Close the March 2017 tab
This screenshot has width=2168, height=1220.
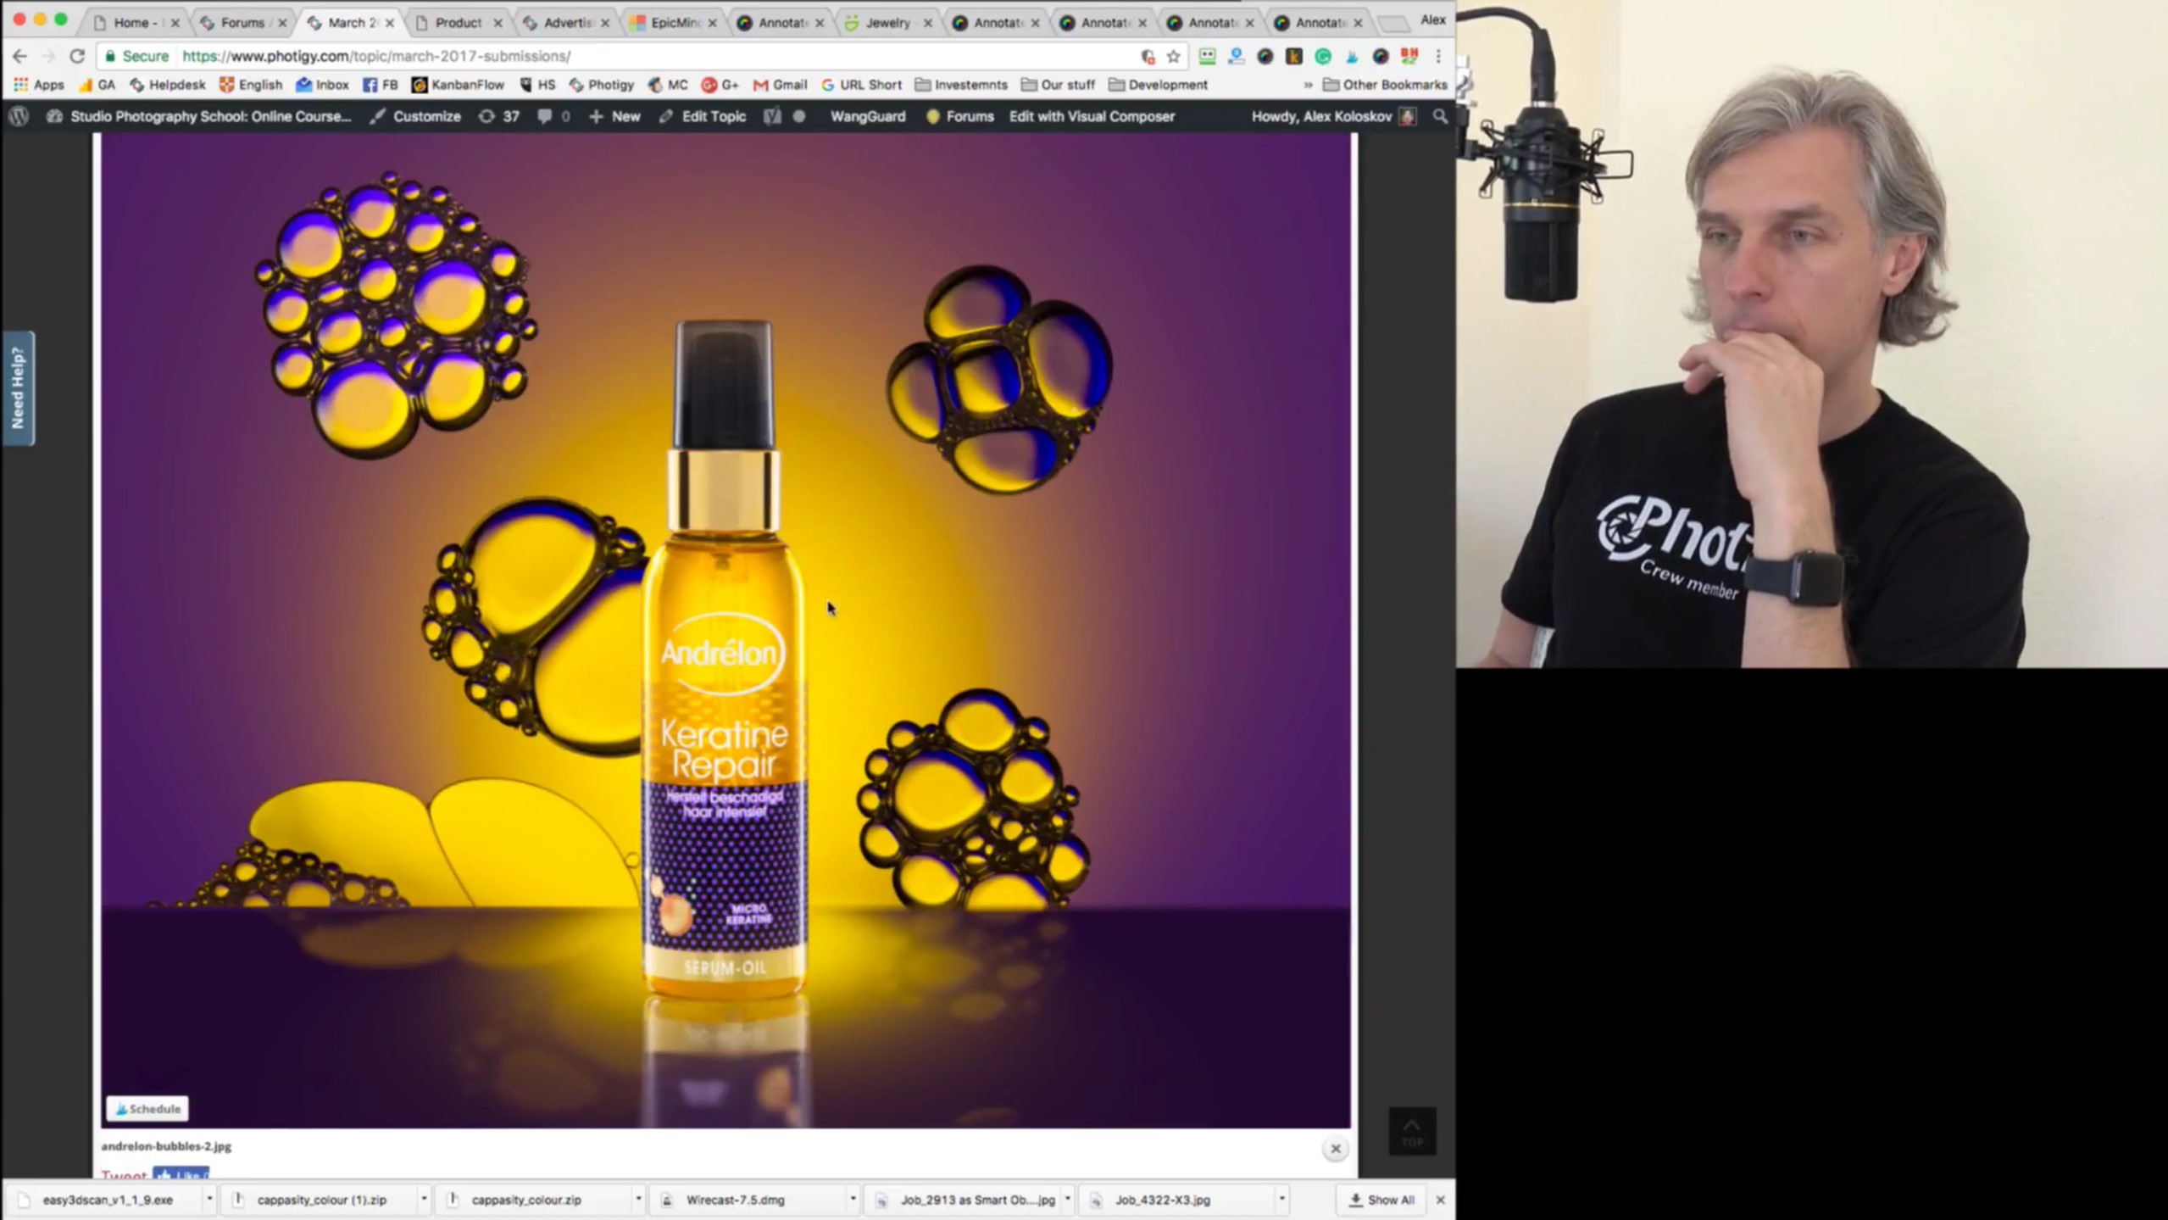tap(390, 23)
